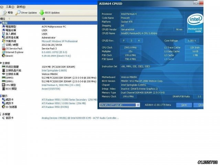Open Analog Devices 1981B(L) audio controller link

pyautogui.click(x=80, y=118)
